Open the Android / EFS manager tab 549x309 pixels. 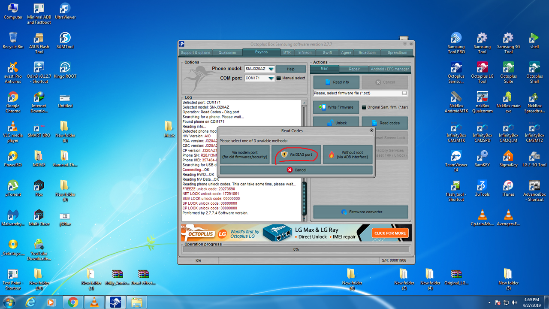point(390,69)
